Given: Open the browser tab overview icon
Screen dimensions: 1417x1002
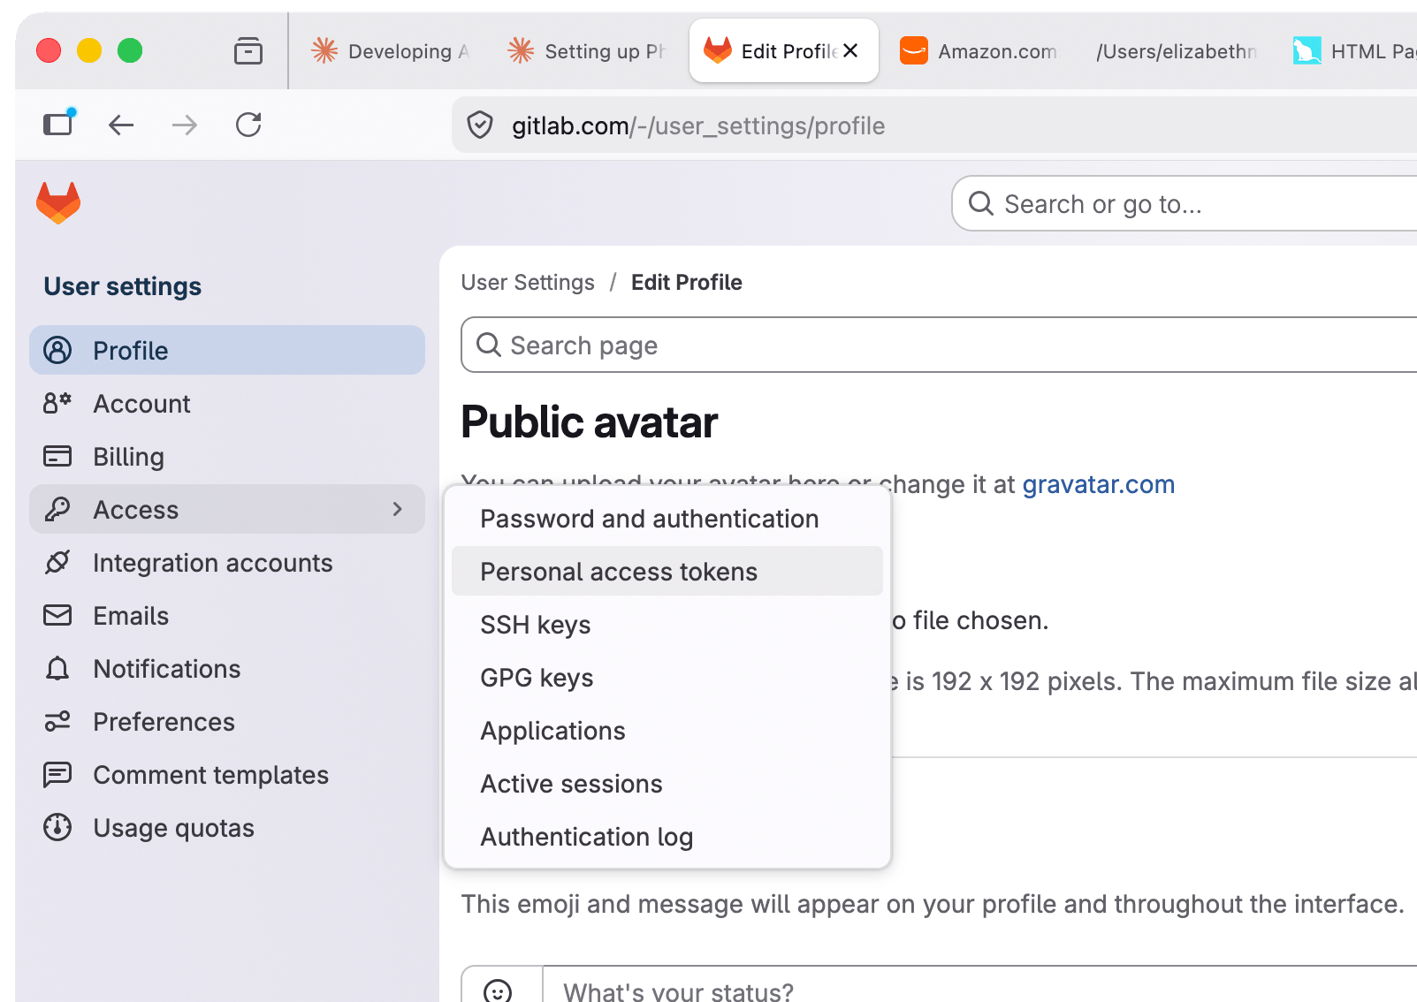Looking at the screenshot, I should pos(248,51).
